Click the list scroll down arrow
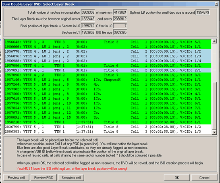 pos(214,132)
